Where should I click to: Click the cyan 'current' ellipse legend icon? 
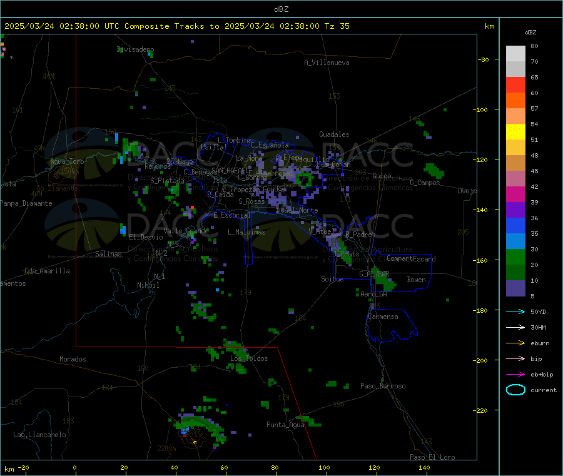(515, 390)
